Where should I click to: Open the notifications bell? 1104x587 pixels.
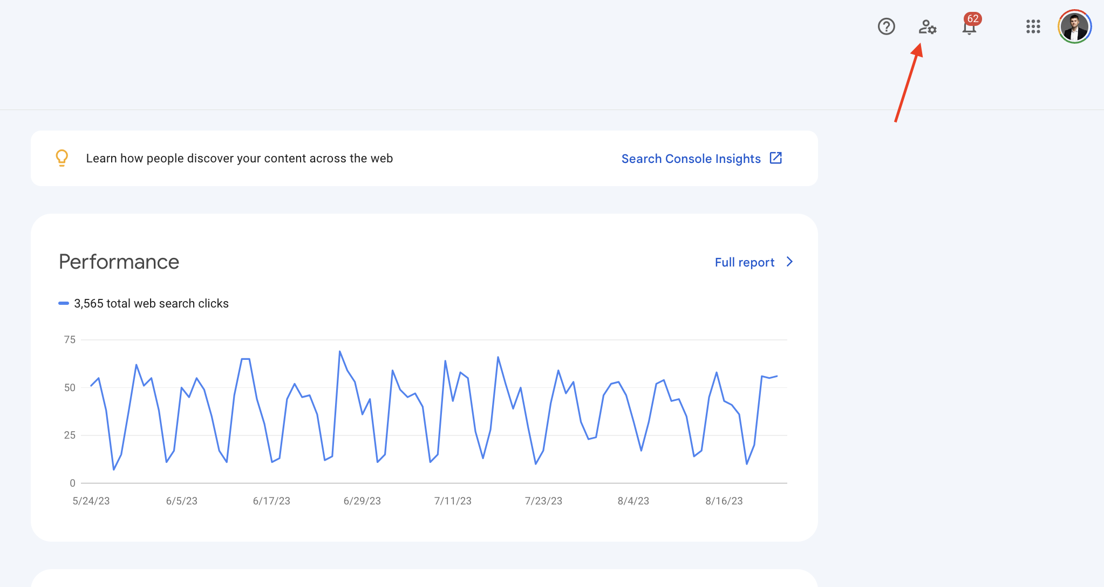[969, 29]
